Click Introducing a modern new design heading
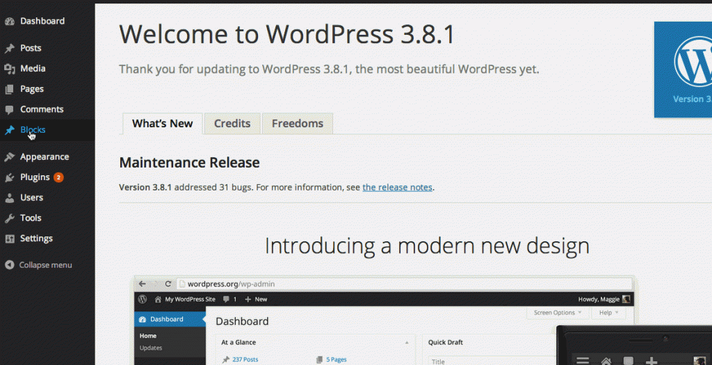 427,246
